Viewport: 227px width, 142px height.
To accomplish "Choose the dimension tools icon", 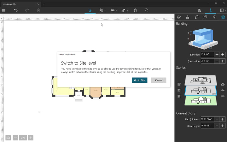I will (124, 10).
